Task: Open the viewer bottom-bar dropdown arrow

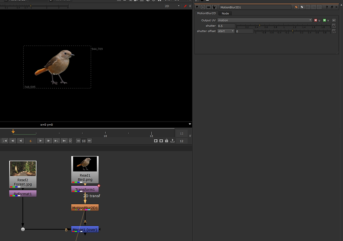Action: click(x=190, y=124)
